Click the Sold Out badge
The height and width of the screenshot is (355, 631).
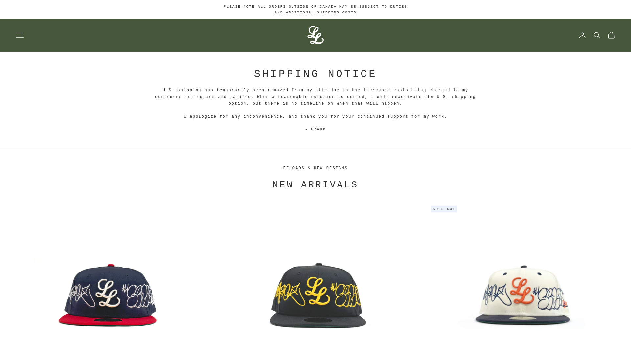tap(444, 209)
